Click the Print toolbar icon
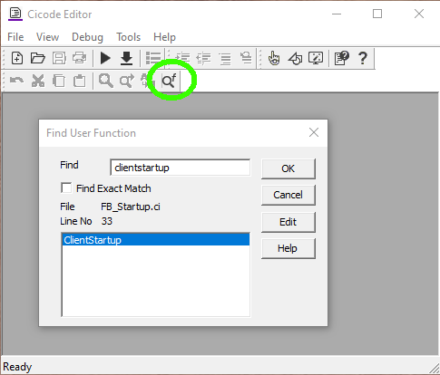This screenshot has height=375, width=440. [79, 58]
